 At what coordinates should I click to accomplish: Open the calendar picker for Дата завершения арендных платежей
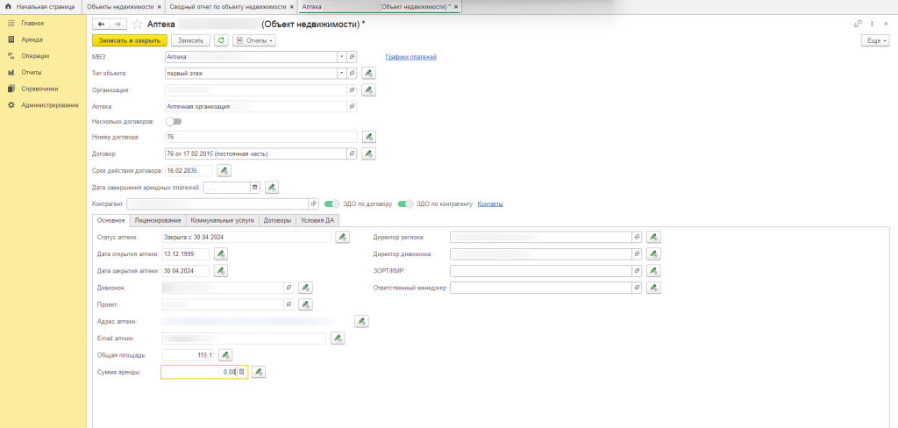pyautogui.click(x=255, y=187)
